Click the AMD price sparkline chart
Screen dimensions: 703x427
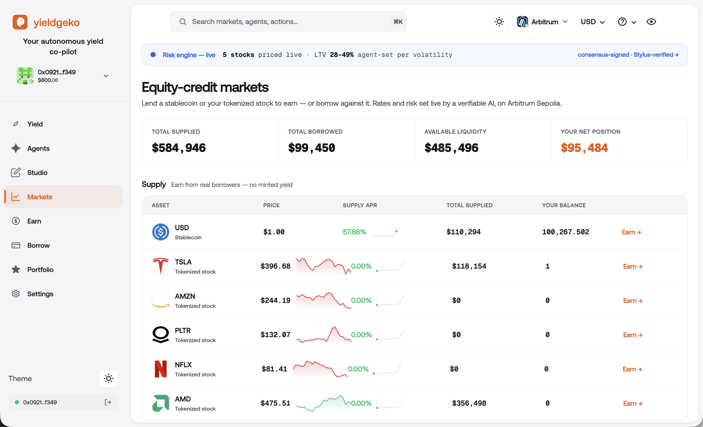324,403
